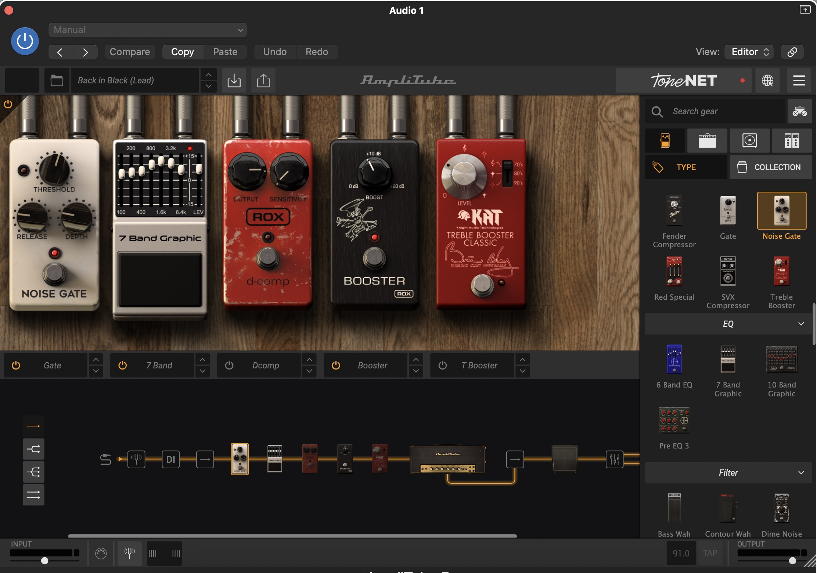Collapse the EQ section
Screen dimensions: 817x573
[728, 324]
